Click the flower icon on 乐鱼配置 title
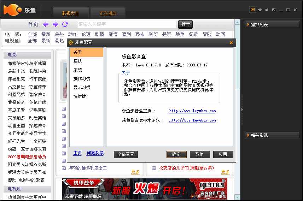303x201 pixels. pos(71,42)
